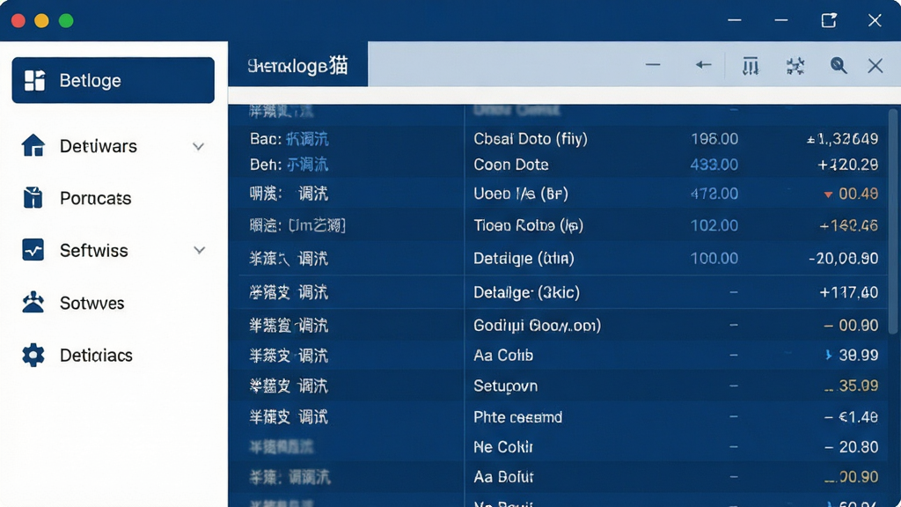Click the value 102.00
The width and height of the screenshot is (901, 507).
click(x=714, y=225)
